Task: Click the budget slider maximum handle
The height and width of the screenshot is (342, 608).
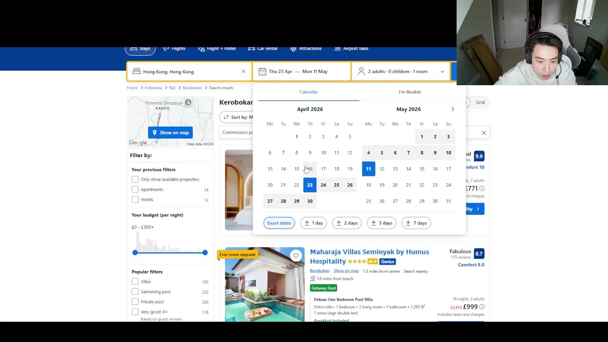Action: tap(205, 252)
